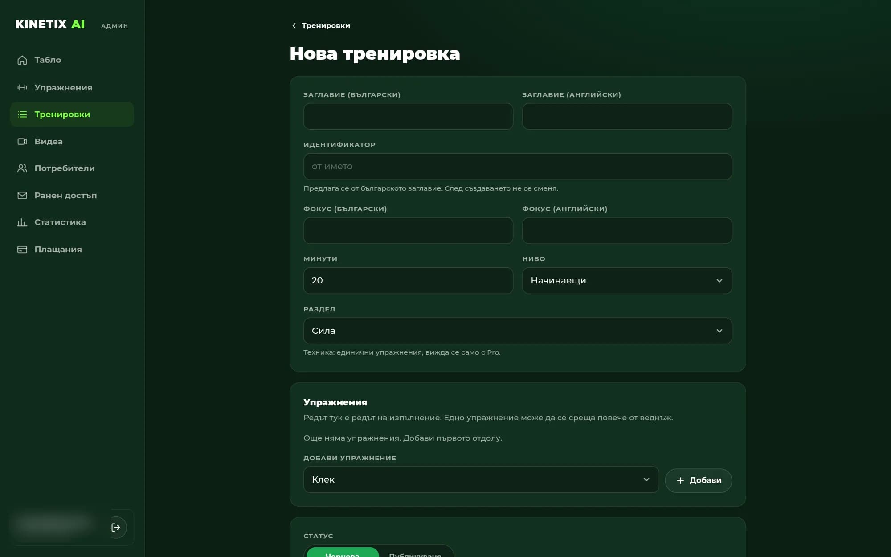The height and width of the screenshot is (557, 891).
Task: Click the Нова тренировка page heading
Action: pyautogui.click(x=375, y=53)
